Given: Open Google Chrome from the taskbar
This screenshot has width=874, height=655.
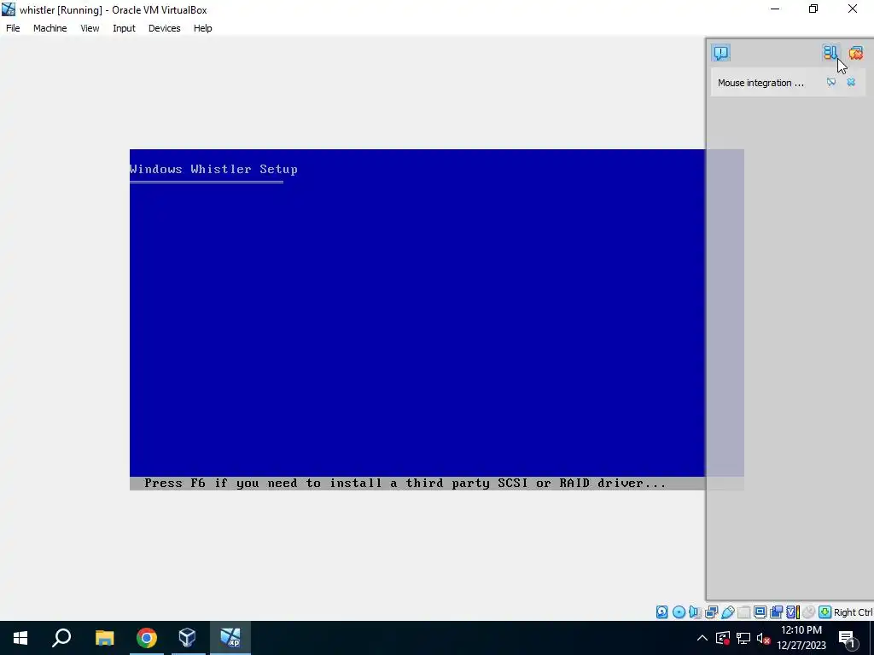Looking at the screenshot, I should [147, 638].
